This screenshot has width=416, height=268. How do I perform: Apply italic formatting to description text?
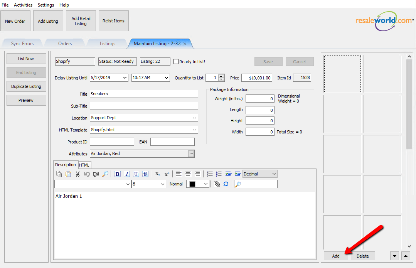[126, 174]
